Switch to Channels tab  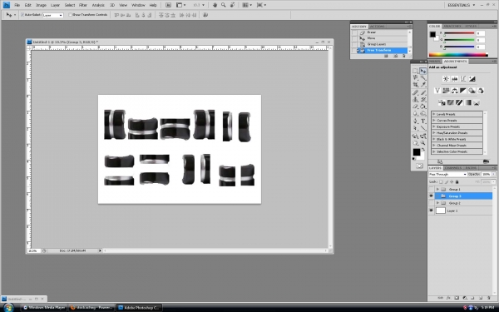(x=453, y=168)
